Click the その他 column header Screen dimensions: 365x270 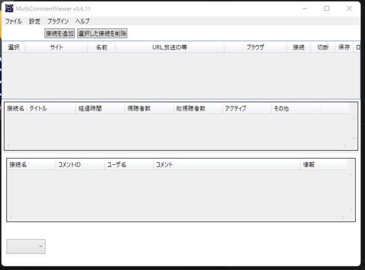(x=296, y=108)
